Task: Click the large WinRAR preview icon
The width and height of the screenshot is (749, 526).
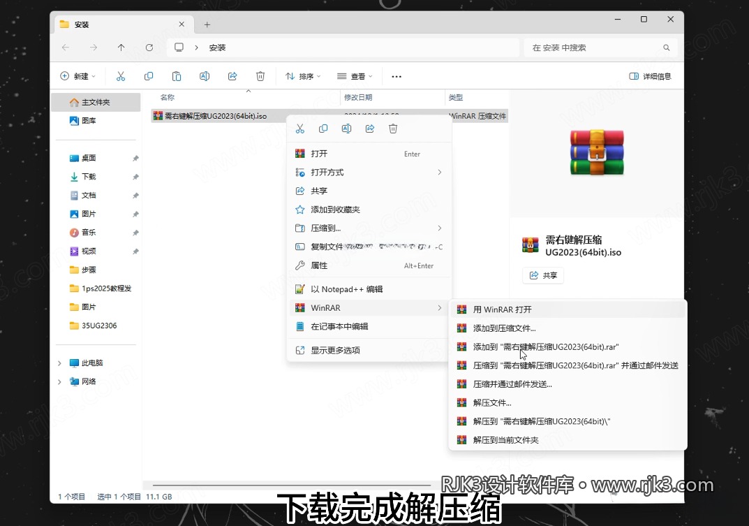Action: point(597,152)
